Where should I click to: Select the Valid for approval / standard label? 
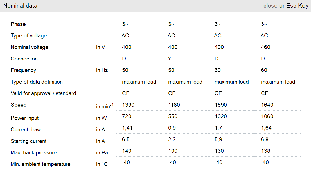click(x=43, y=93)
